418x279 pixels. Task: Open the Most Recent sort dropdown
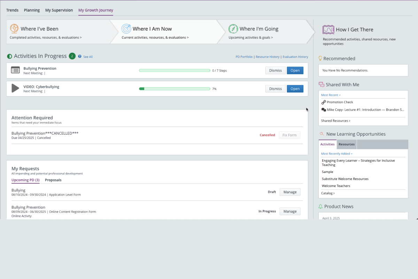click(x=331, y=95)
